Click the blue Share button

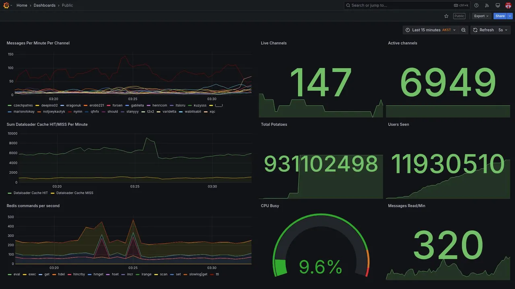tap(500, 16)
